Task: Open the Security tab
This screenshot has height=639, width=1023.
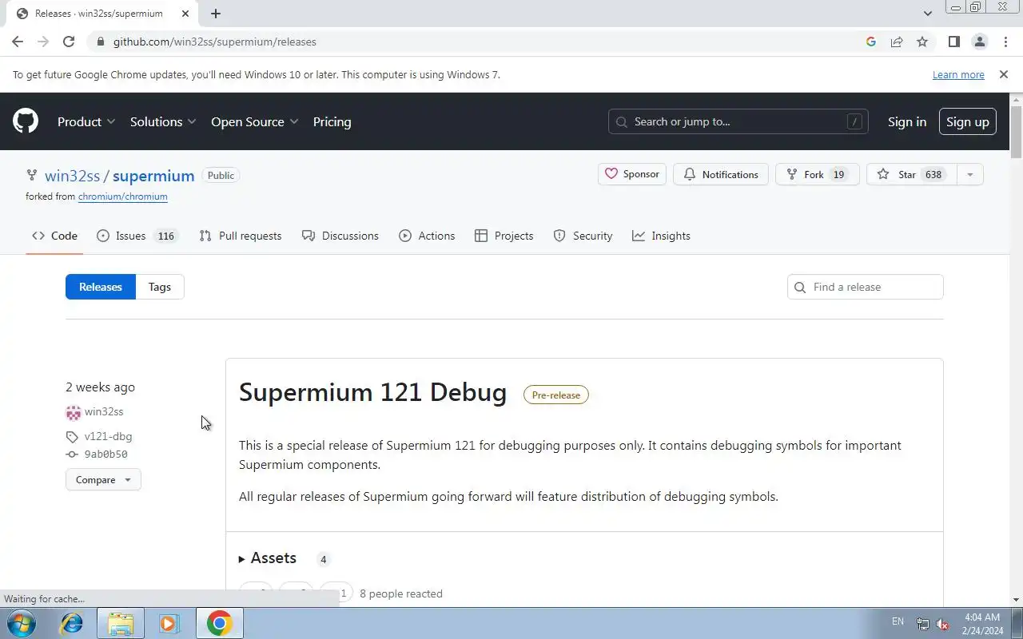Action: click(x=583, y=236)
